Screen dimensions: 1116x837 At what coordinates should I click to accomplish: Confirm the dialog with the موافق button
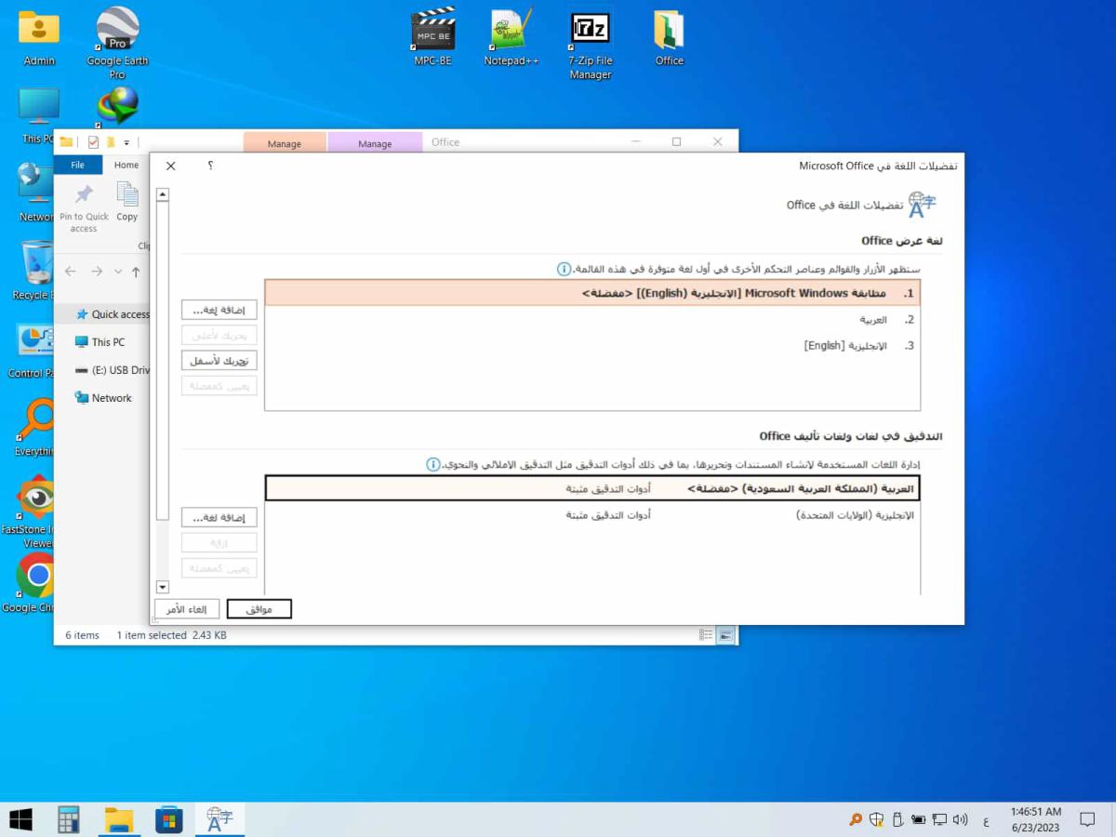259,609
